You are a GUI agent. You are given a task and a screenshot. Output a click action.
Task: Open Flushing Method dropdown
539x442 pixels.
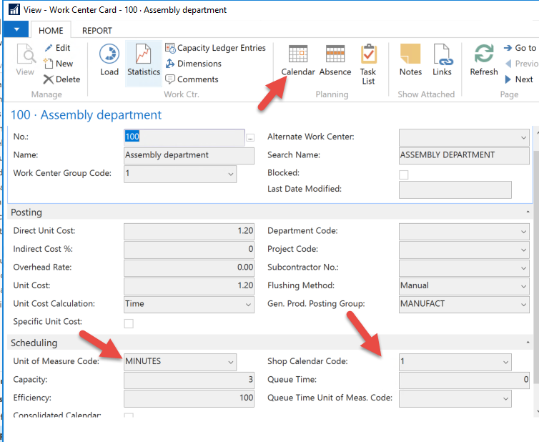pyautogui.click(x=523, y=287)
